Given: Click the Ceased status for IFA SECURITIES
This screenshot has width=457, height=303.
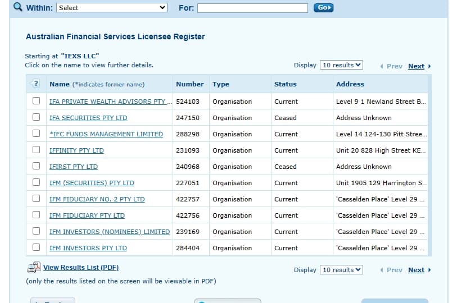Looking at the screenshot, I should [x=286, y=118].
